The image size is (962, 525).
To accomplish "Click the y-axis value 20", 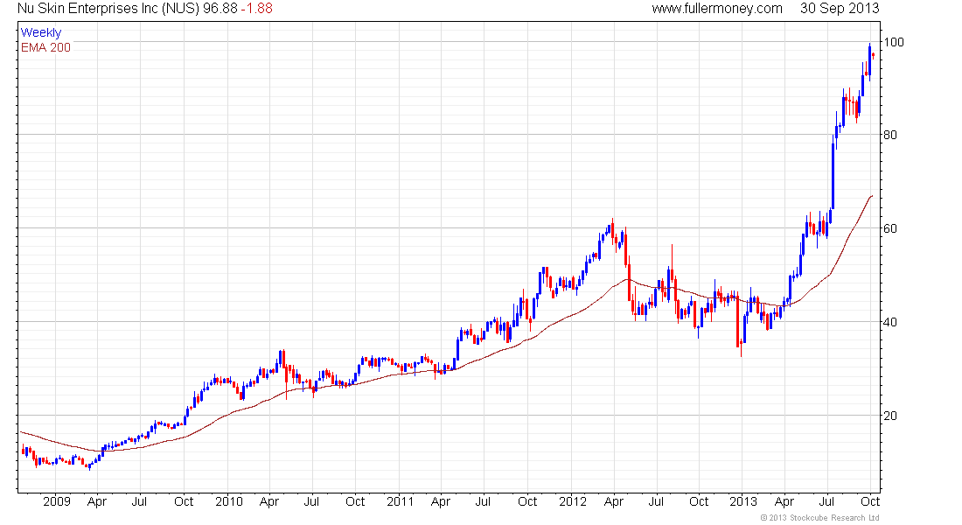I will [x=890, y=416].
